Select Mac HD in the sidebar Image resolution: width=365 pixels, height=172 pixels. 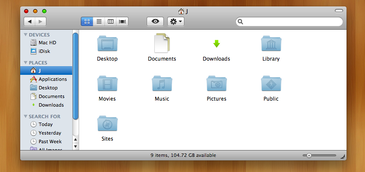46,43
